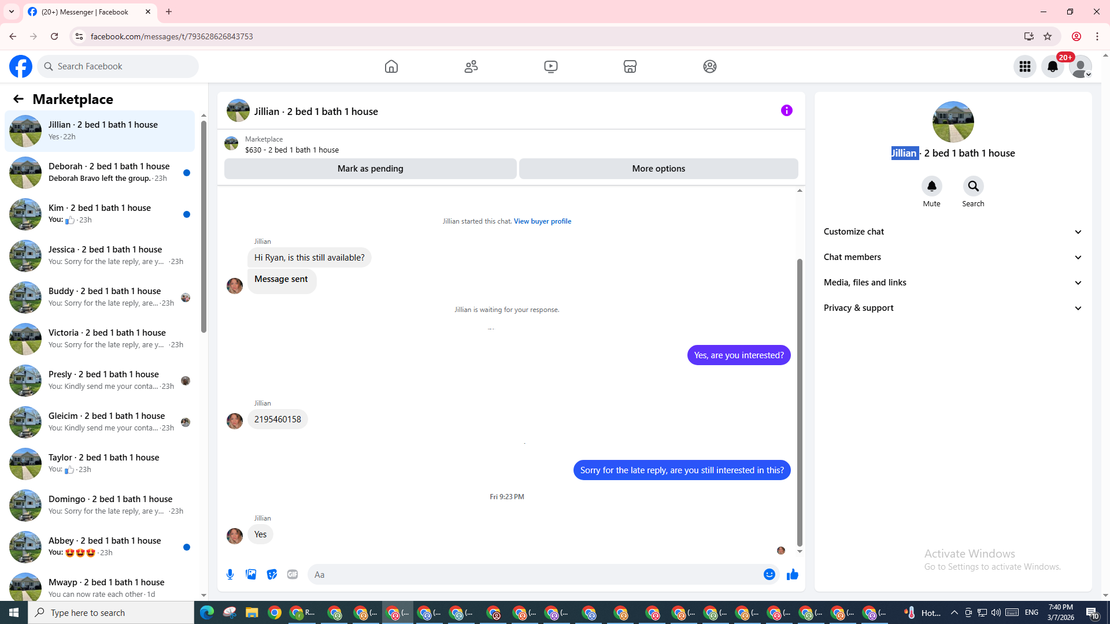The image size is (1110, 624).
Task: View site information icon in address bar
Action: [x=79, y=36]
